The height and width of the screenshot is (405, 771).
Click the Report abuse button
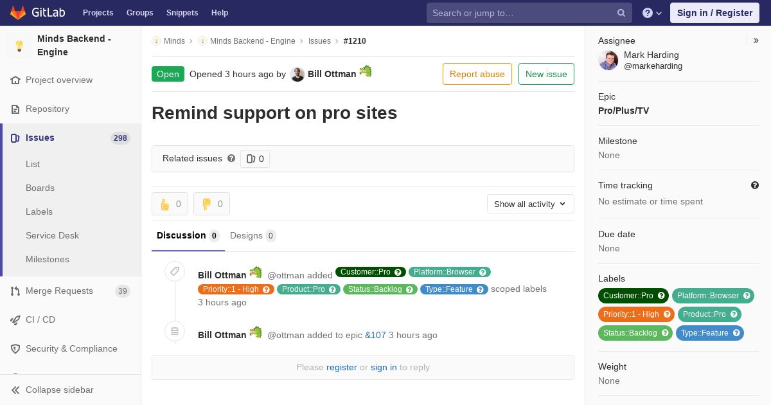coord(477,74)
